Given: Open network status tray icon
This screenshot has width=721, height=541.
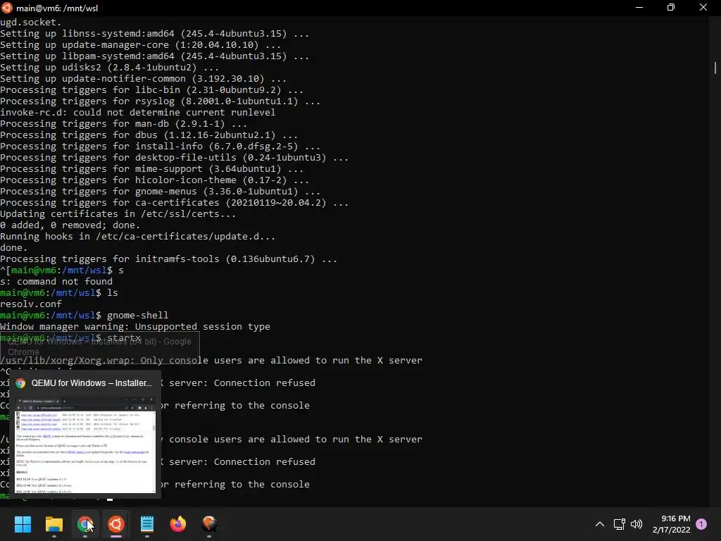Looking at the screenshot, I should point(619,524).
